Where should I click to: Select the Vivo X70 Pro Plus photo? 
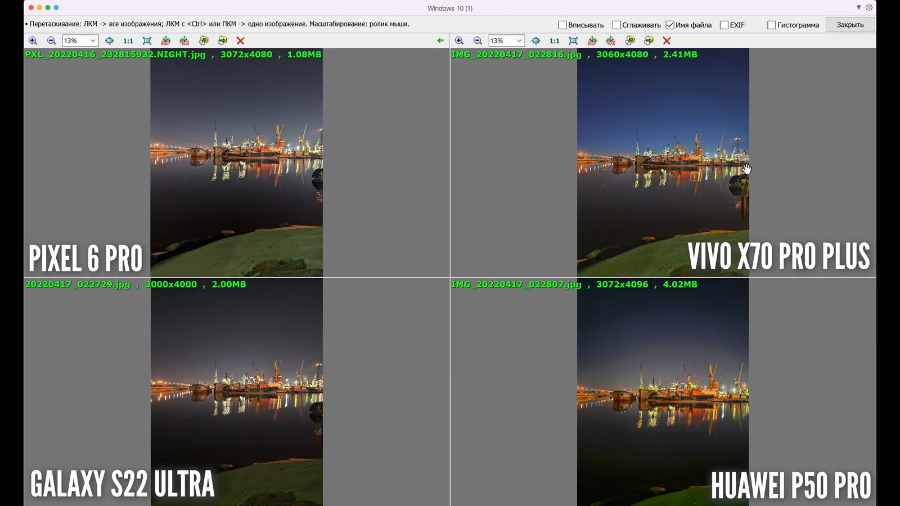(663, 162)
